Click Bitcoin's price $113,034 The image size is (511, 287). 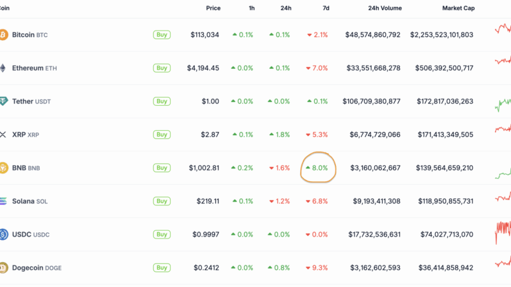(204, 35)
